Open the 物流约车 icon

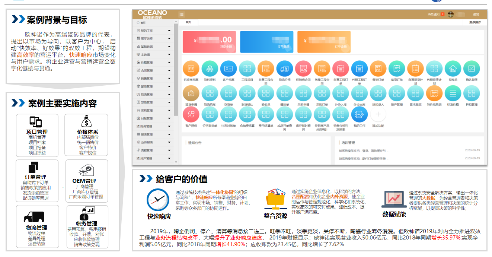coord(210,93)
